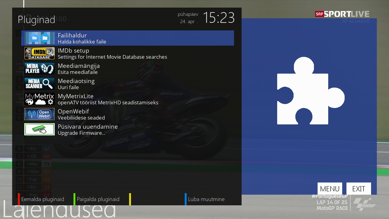389x219 pixels.
Task: Click 'Settings for Internet Movie Database searches' text
Action: [x=112, y=57]
